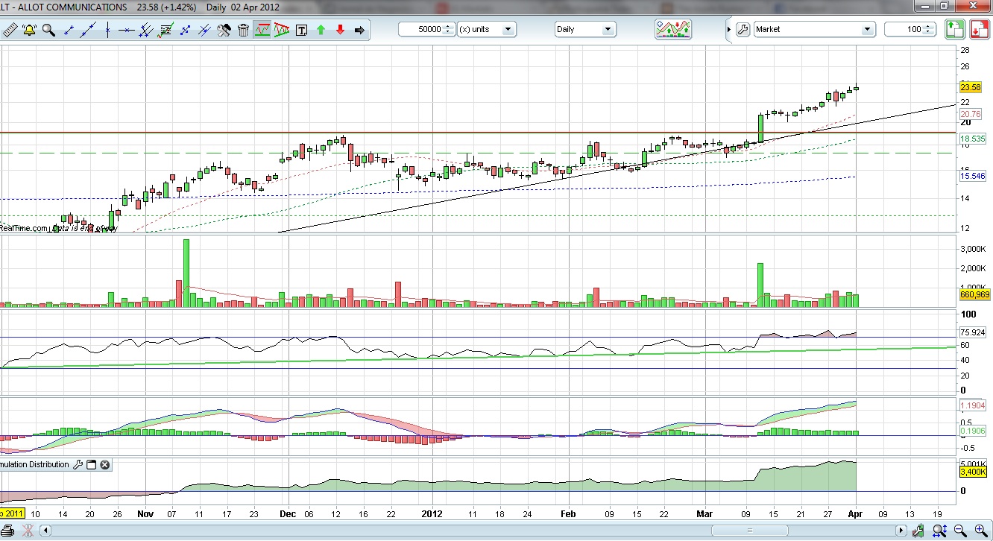Select the ruler measurement tool
993x541 pixels.
pos(10,30)
